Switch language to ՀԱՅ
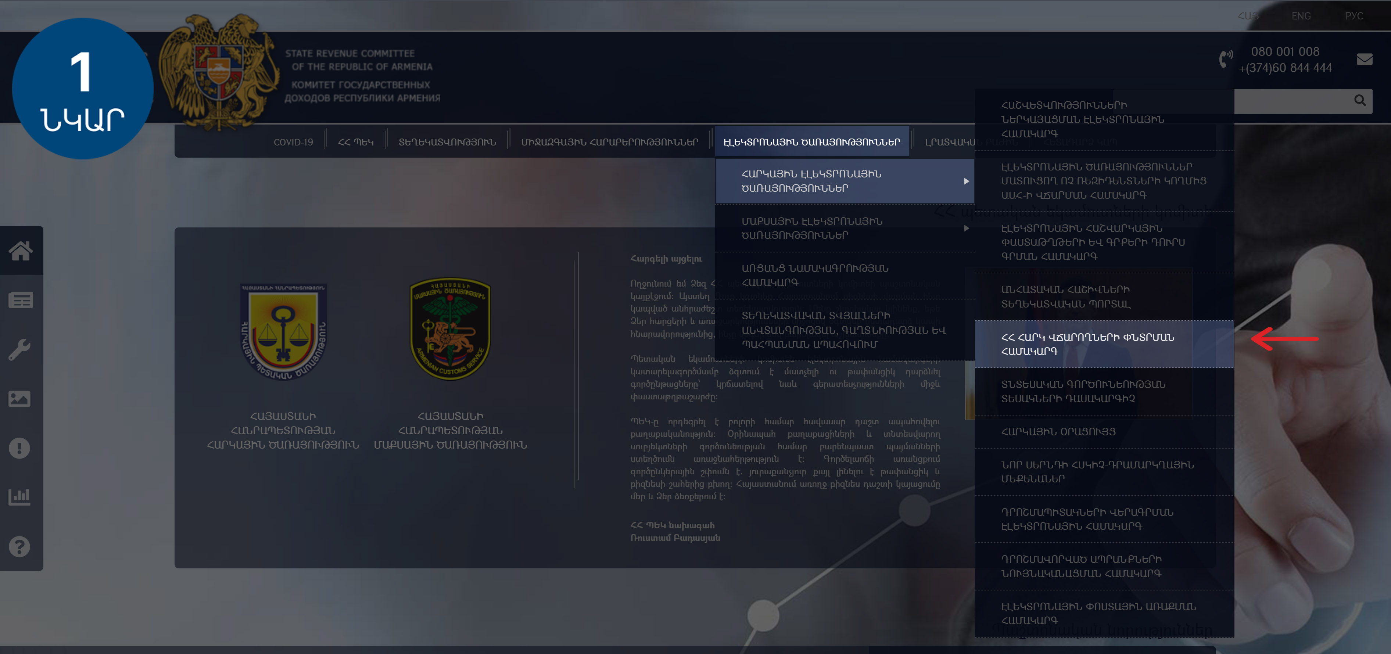 click(1248, 16)
